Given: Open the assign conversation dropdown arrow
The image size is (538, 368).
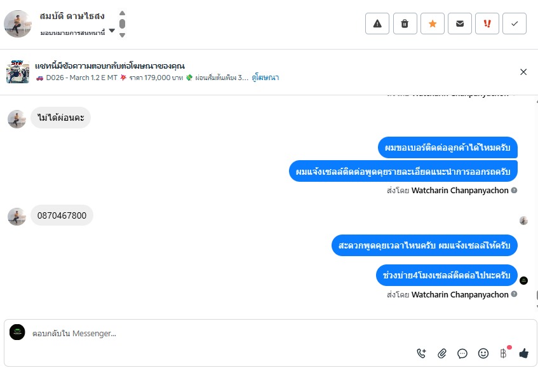Looking at the screenshot, I should (112, 31).
